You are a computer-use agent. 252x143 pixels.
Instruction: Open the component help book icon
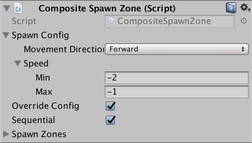[x=231, y=8]
